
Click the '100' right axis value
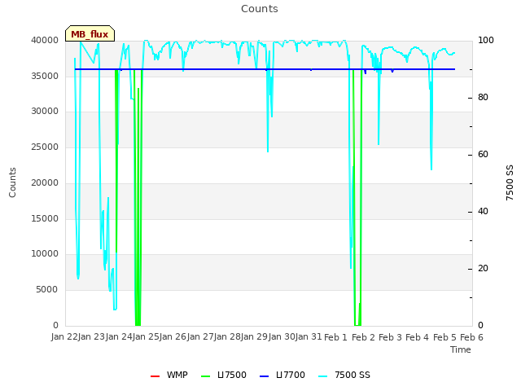[486, 41]
